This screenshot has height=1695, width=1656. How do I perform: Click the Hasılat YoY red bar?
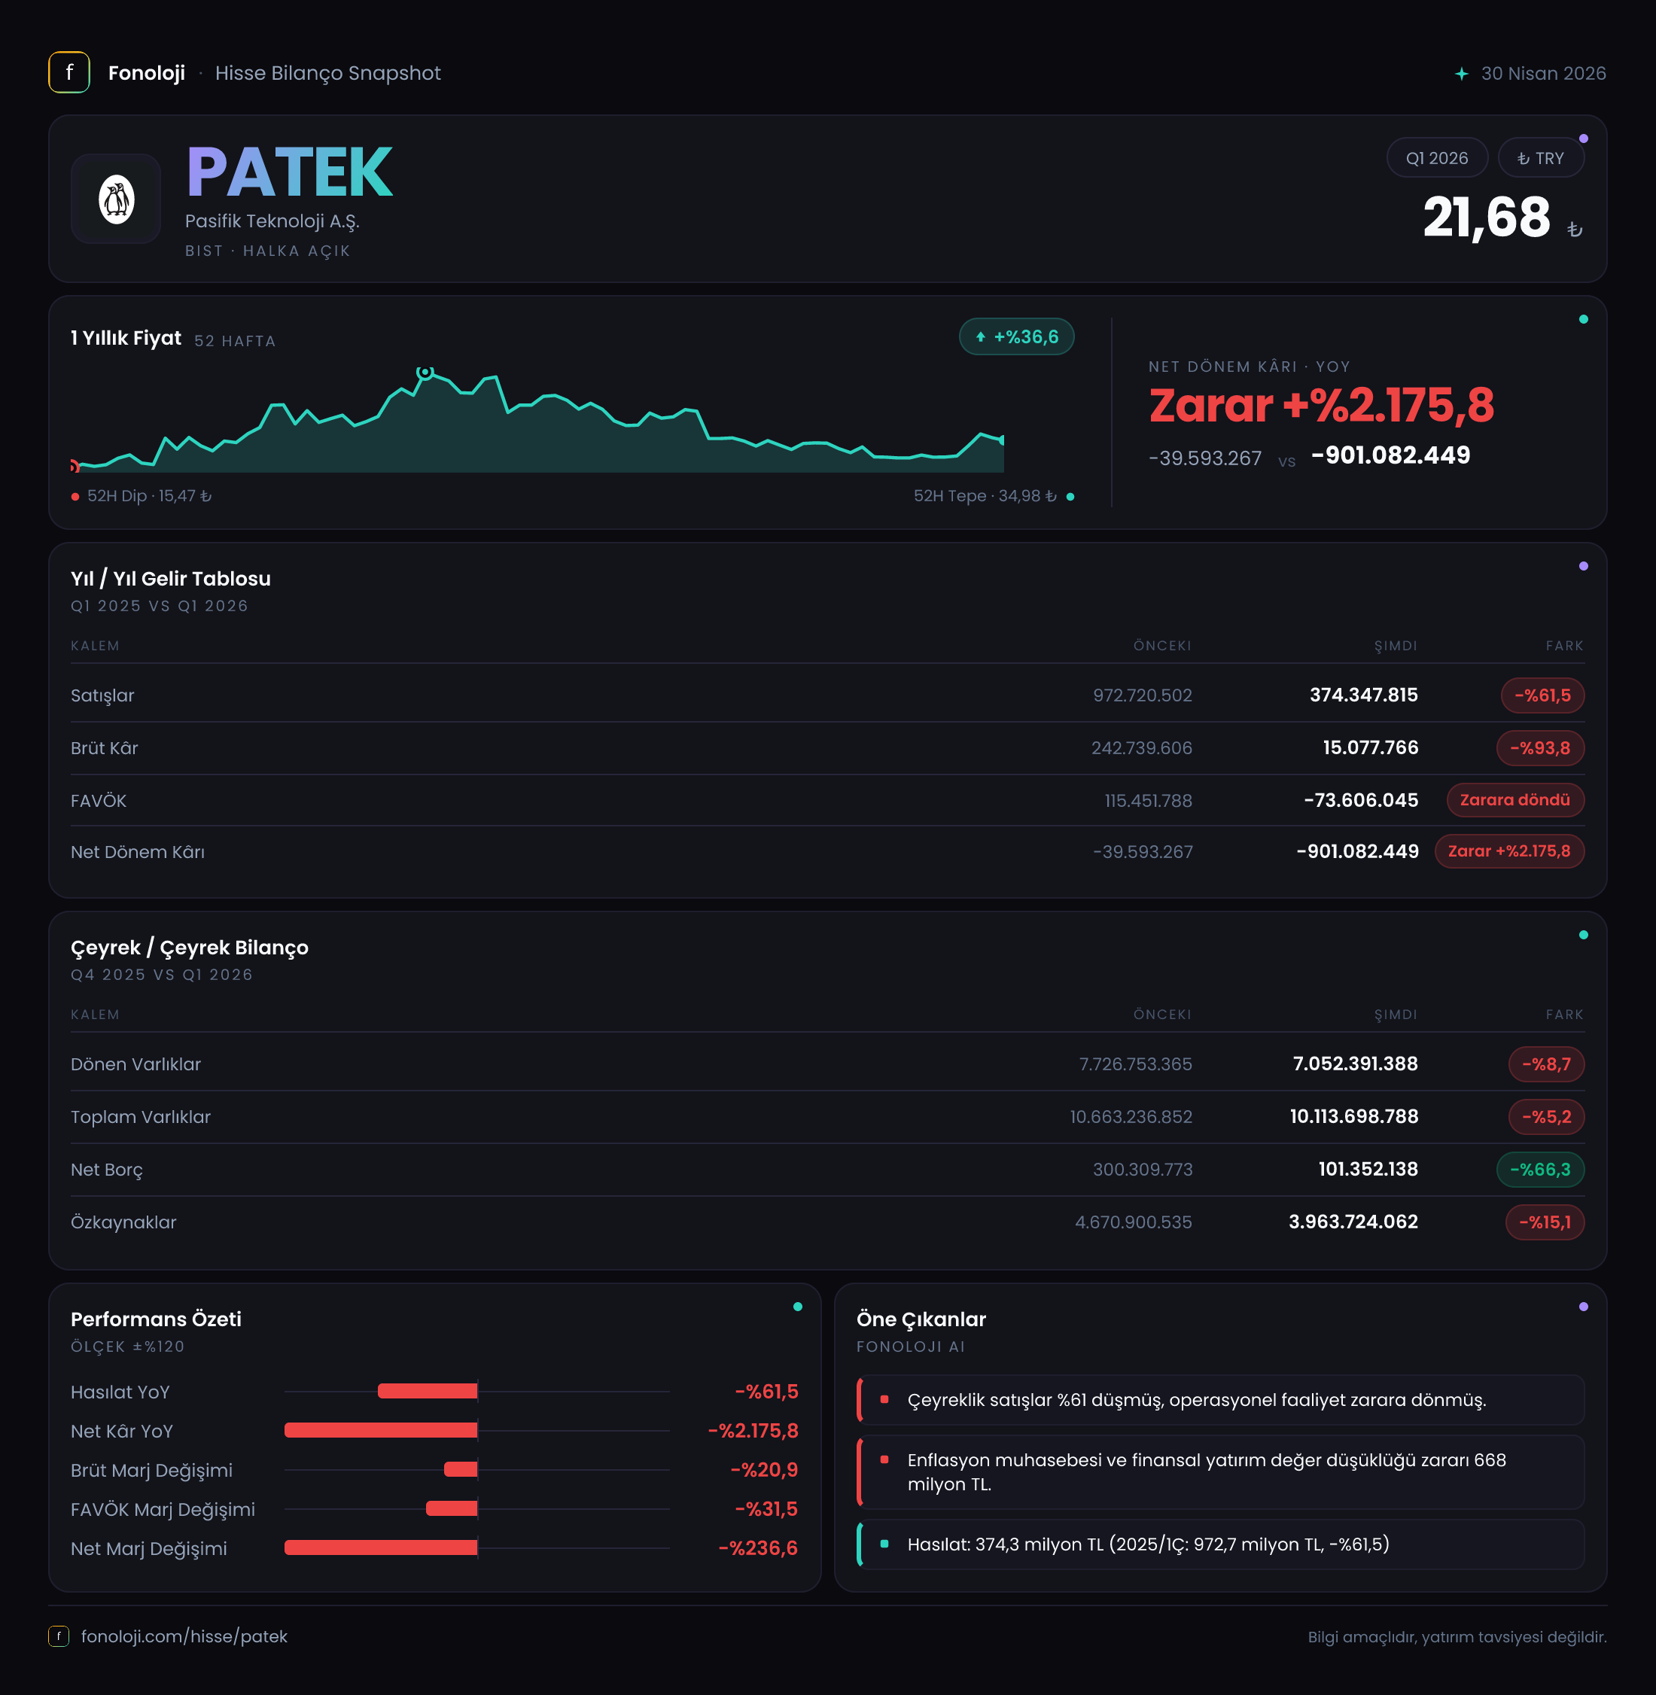427,1391
